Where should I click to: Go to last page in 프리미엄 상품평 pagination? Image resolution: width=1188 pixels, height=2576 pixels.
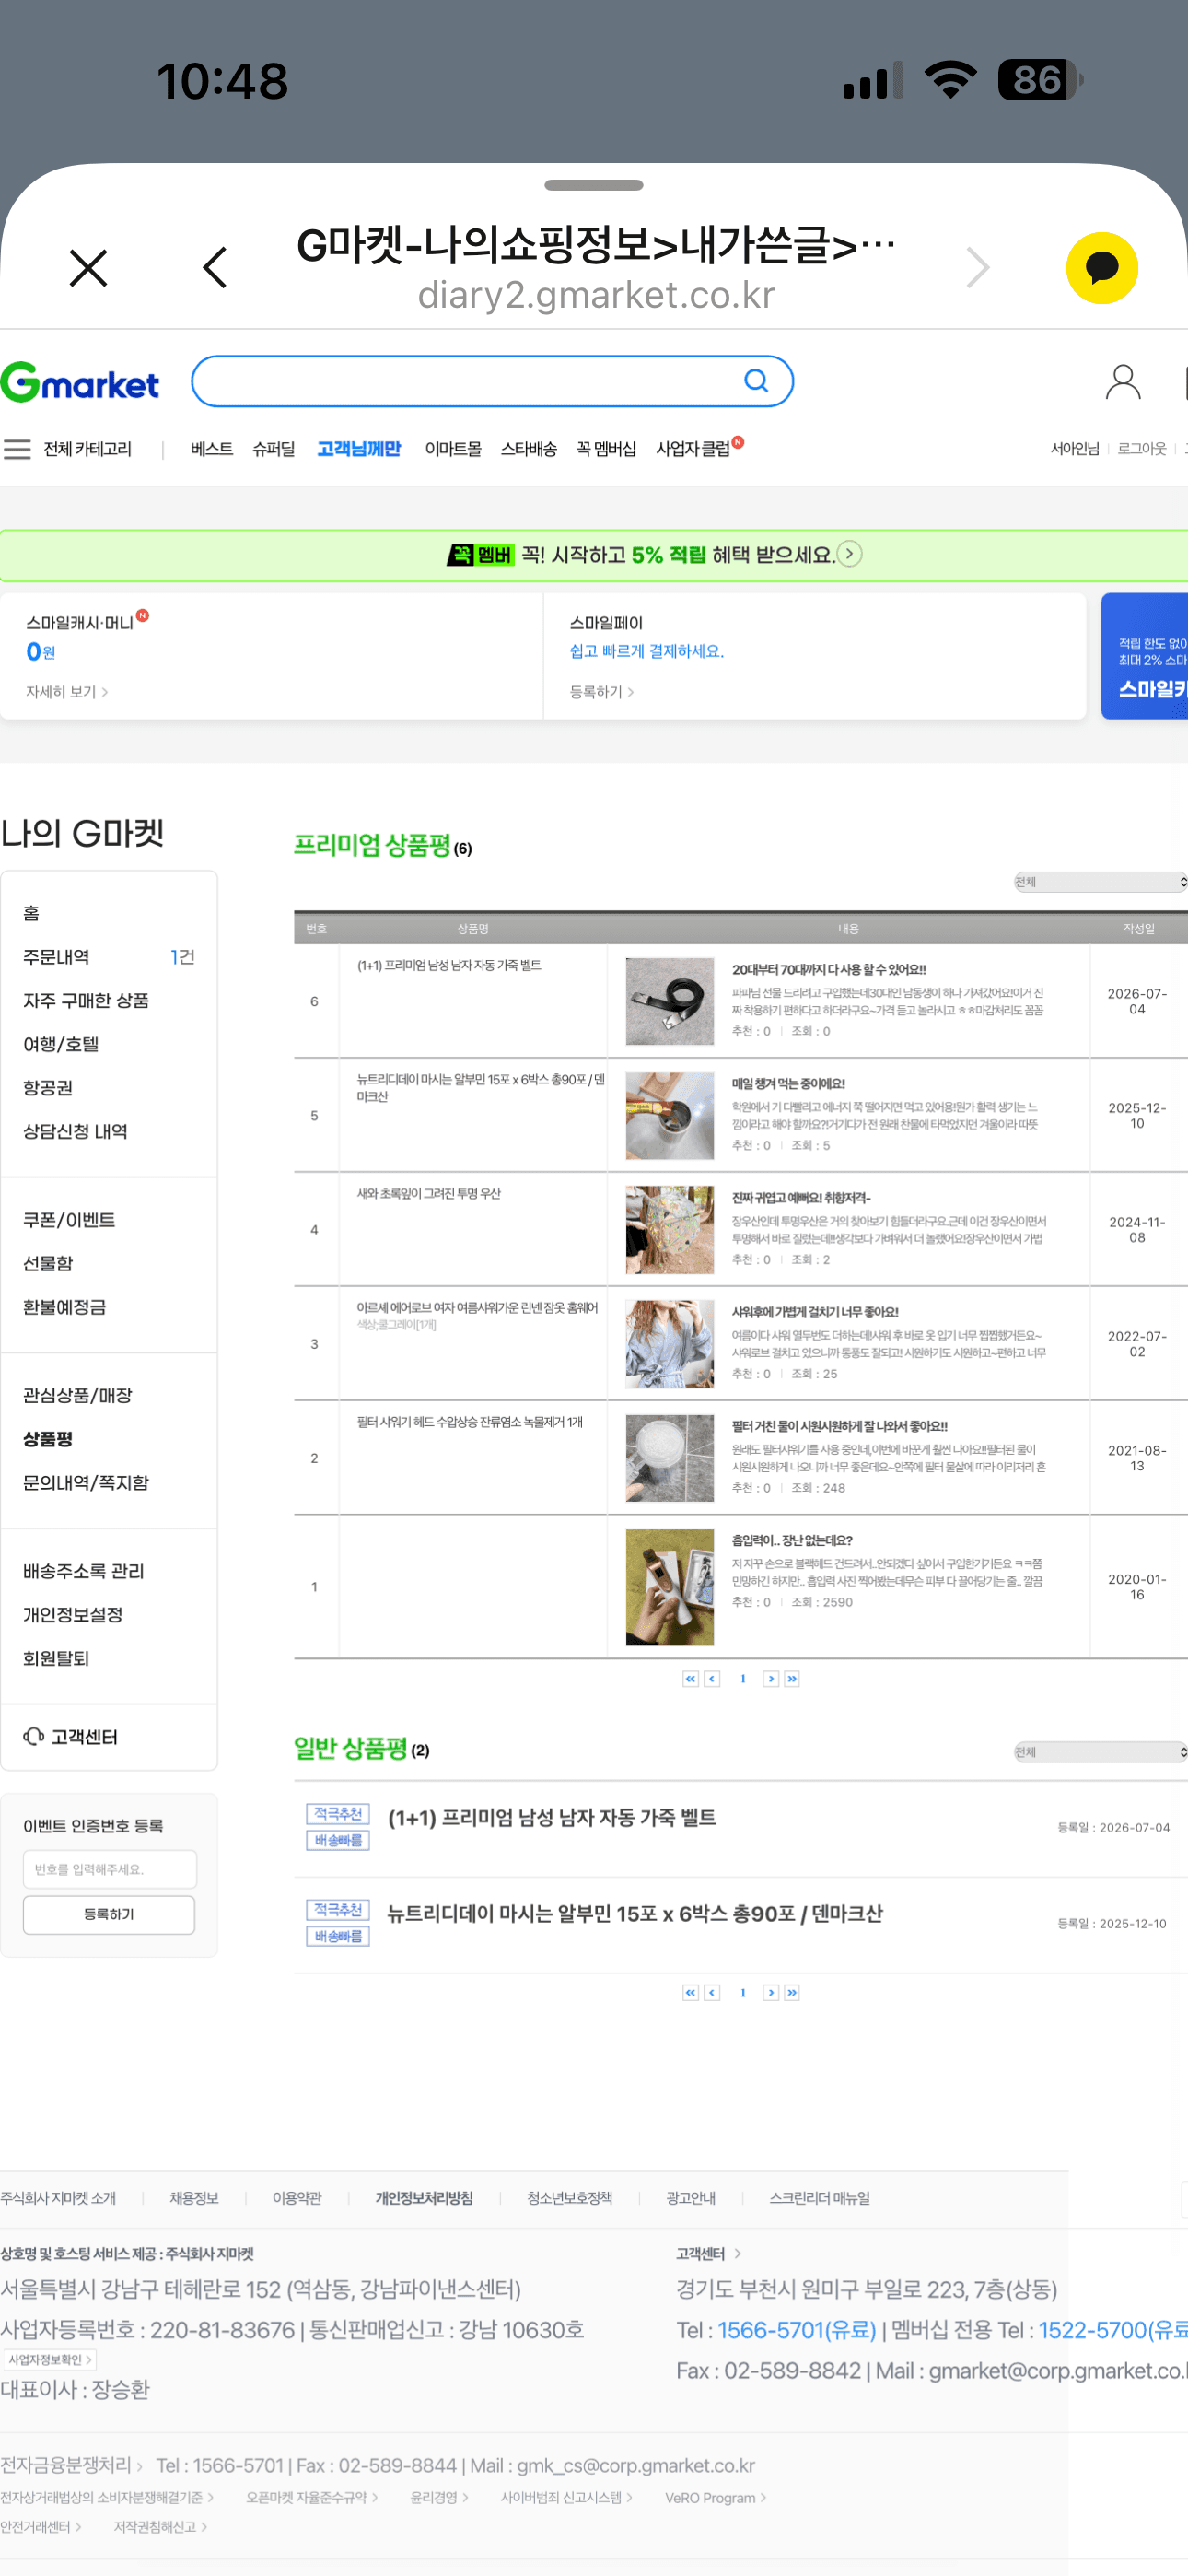click(x=792, y=1679)
